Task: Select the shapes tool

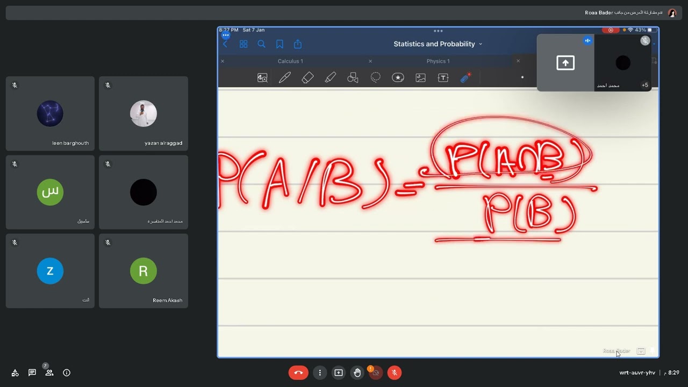Action: click(353, 78)
